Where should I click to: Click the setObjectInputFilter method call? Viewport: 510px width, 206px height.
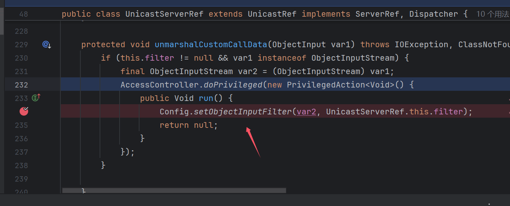pos(243,112)
